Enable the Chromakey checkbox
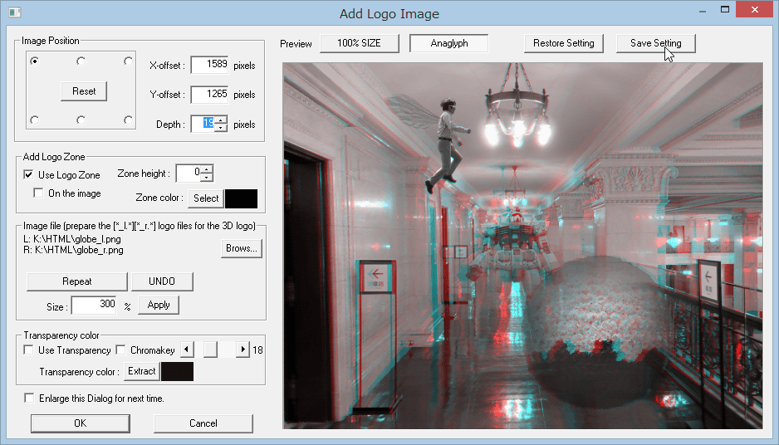Screen dimensions: 779x445 (x=120, y=350)
